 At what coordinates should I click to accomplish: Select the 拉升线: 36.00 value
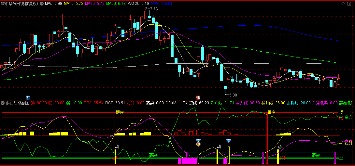pyautogui.click(x=273, y=103)
